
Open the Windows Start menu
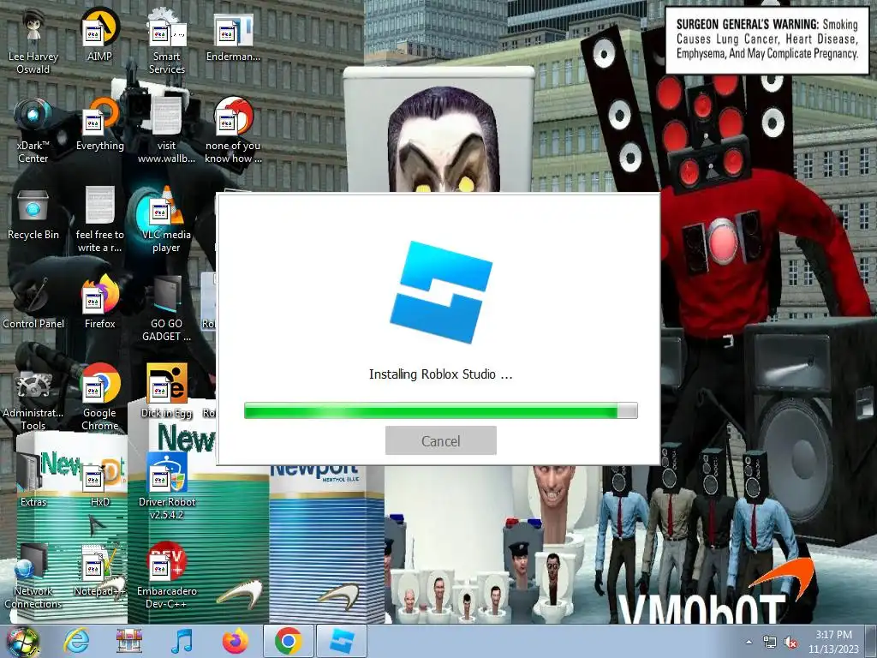tap(22, 641)
